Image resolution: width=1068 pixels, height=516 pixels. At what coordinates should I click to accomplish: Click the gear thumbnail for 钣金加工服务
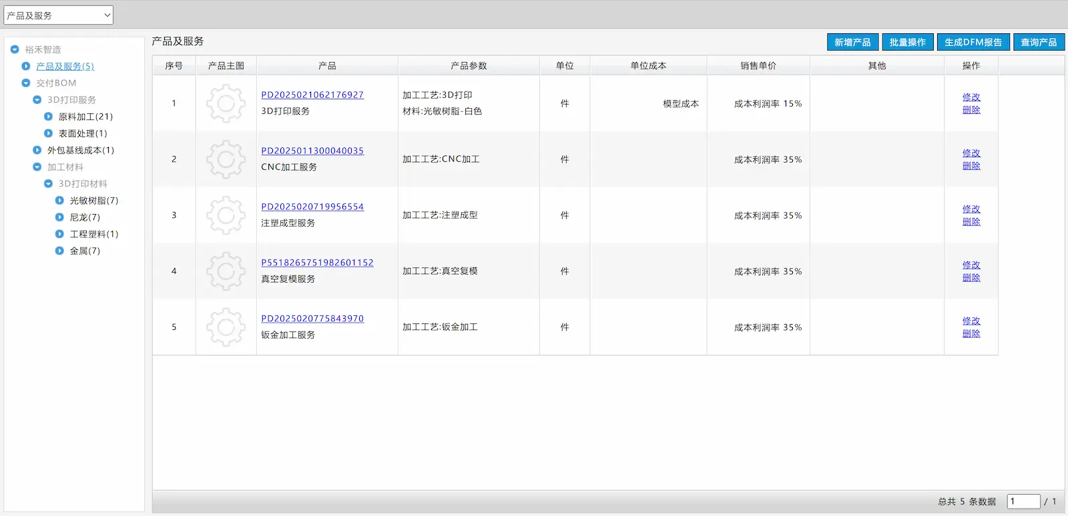point(226,327)
